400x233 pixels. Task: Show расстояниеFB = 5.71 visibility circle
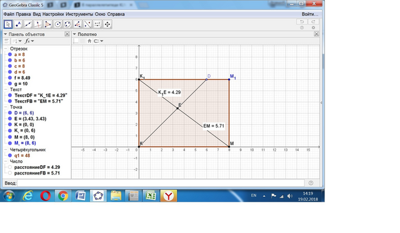tap(10, 173)
